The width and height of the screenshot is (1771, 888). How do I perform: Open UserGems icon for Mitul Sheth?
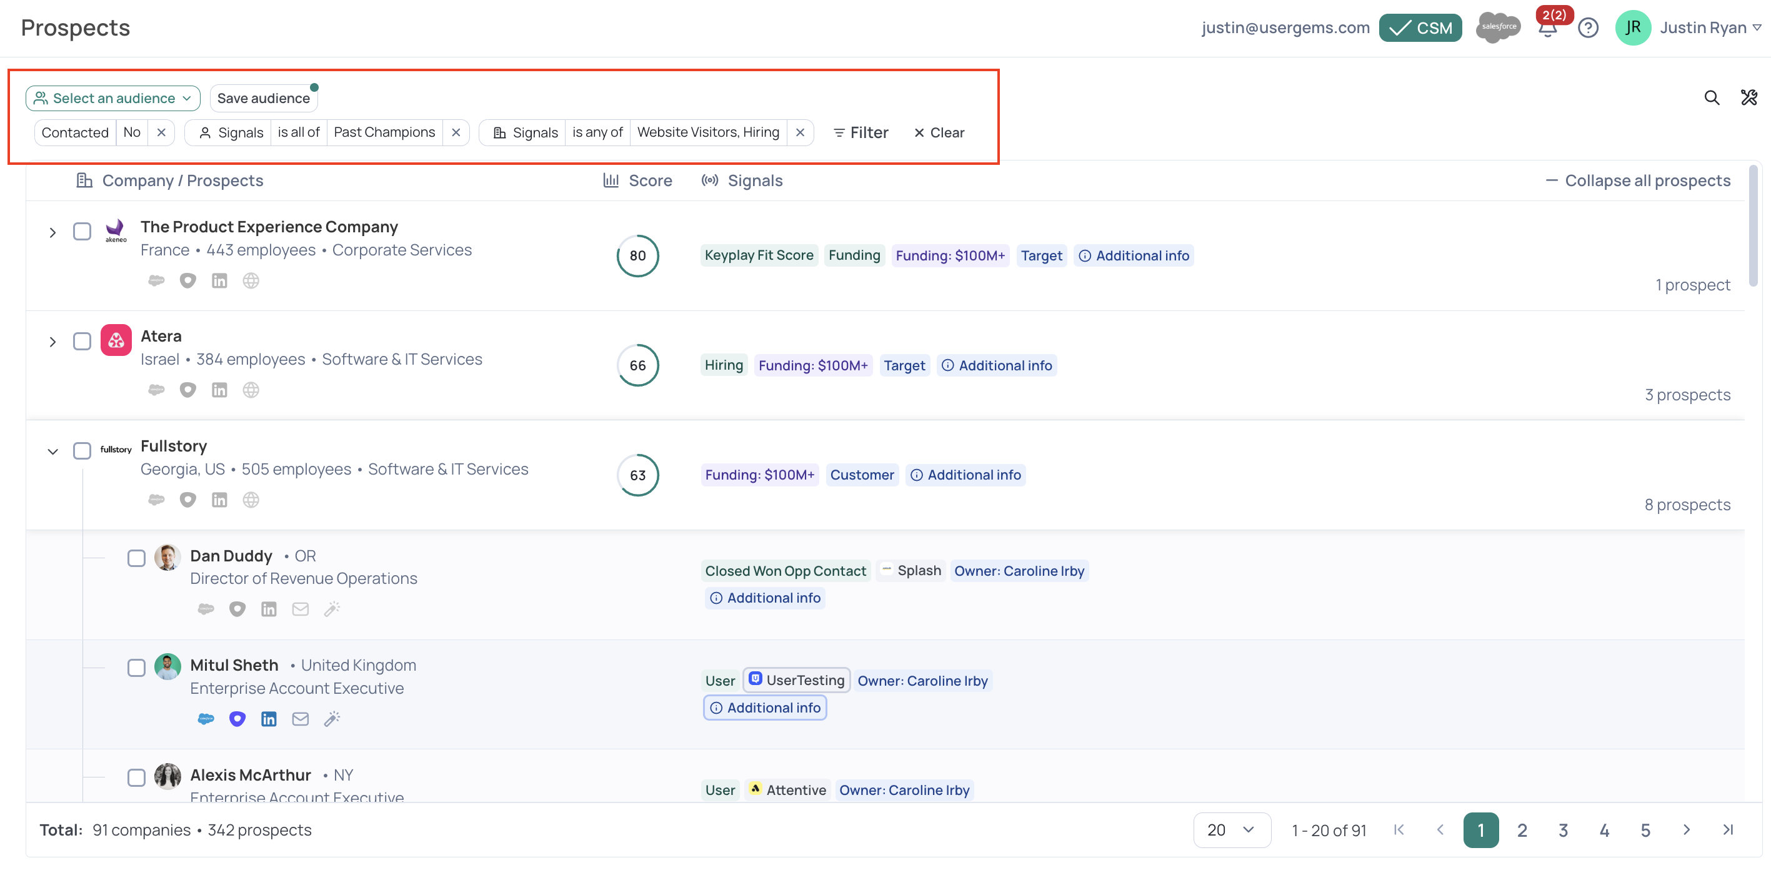click(x=237, y=718)
